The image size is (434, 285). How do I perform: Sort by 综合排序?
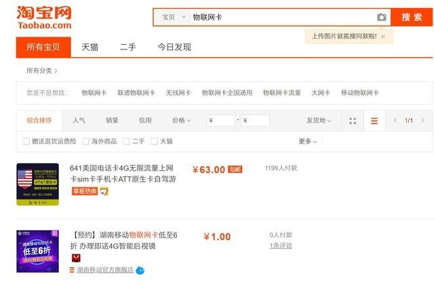39,121
